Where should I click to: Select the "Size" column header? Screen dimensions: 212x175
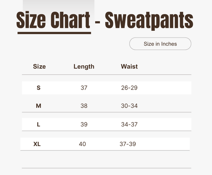pyautogui.click(x=39, y=66)
